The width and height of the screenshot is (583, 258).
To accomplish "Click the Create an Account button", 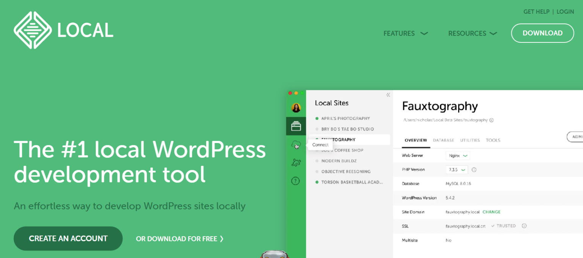I will tap(68, 239).
